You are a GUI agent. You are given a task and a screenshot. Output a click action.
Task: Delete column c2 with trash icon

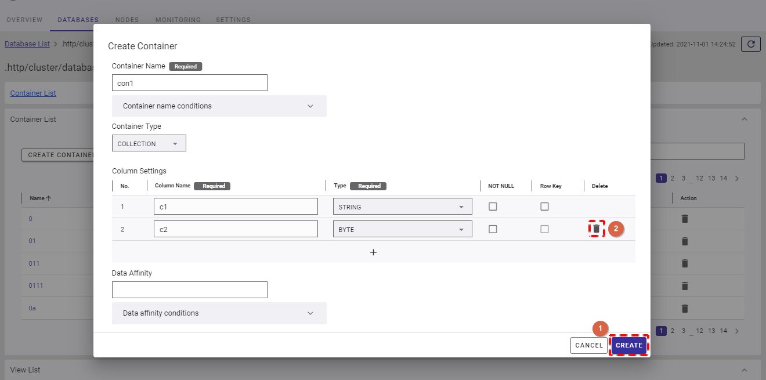pyautogui.click(x=596, y=229)
